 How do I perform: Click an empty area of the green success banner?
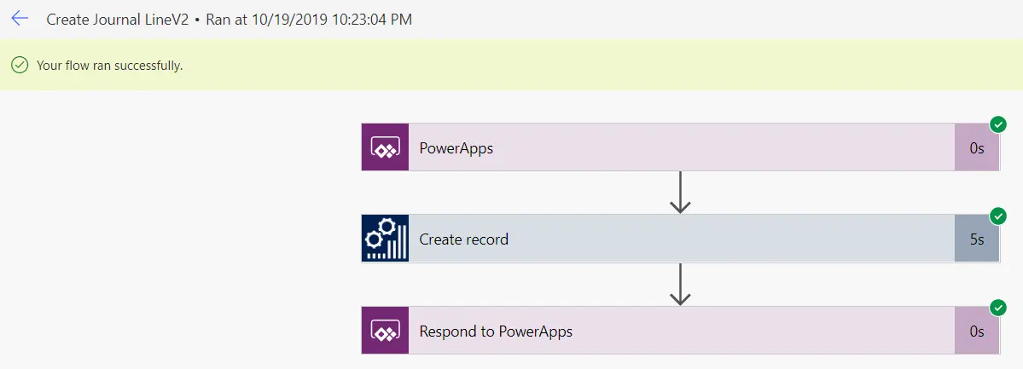coord(587,66)
